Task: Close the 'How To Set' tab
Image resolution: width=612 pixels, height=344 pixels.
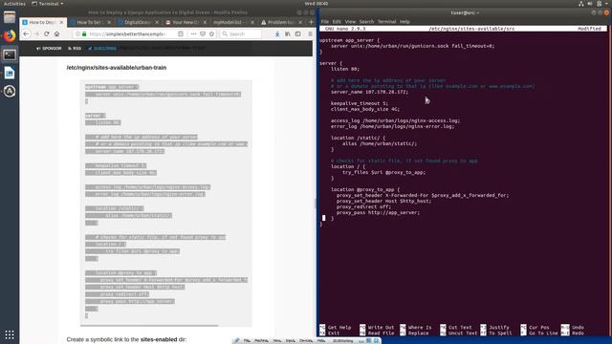Action: pyautogui.click(x=109, y=22)
